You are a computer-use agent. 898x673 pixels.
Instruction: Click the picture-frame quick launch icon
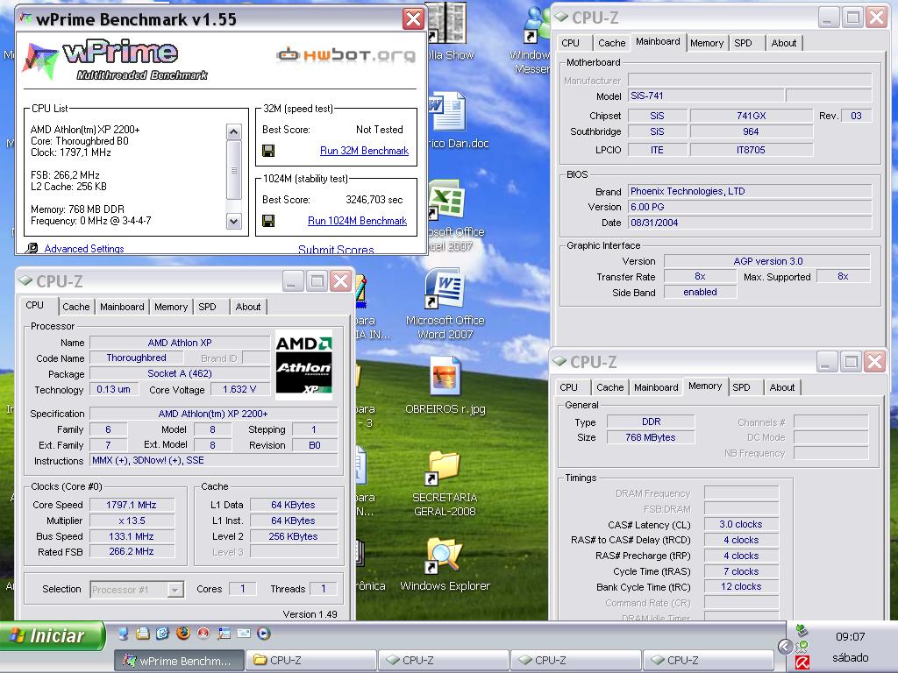pyautogui.click(x=224, y=633)
